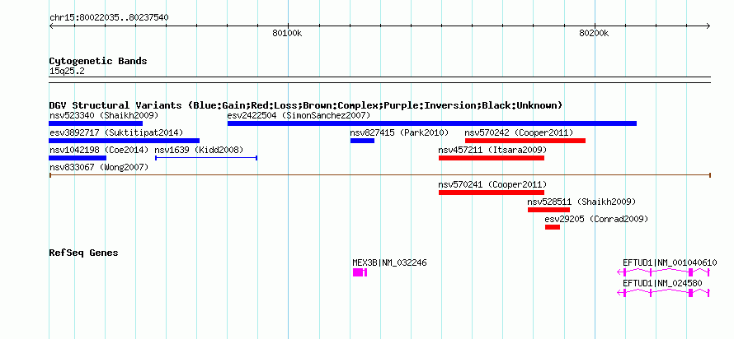Click the nsv1042198 (Coe2014) label
Viewport: 734px width, 339px height.
[x=99, y=150]
